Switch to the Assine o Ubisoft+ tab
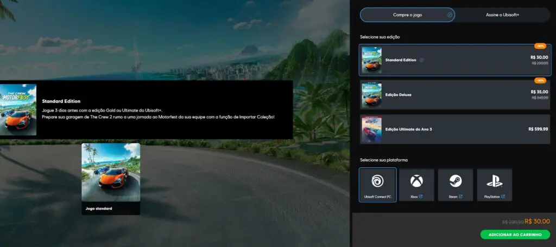The height and width of the screenshot is (247, 556). [502, 15]
